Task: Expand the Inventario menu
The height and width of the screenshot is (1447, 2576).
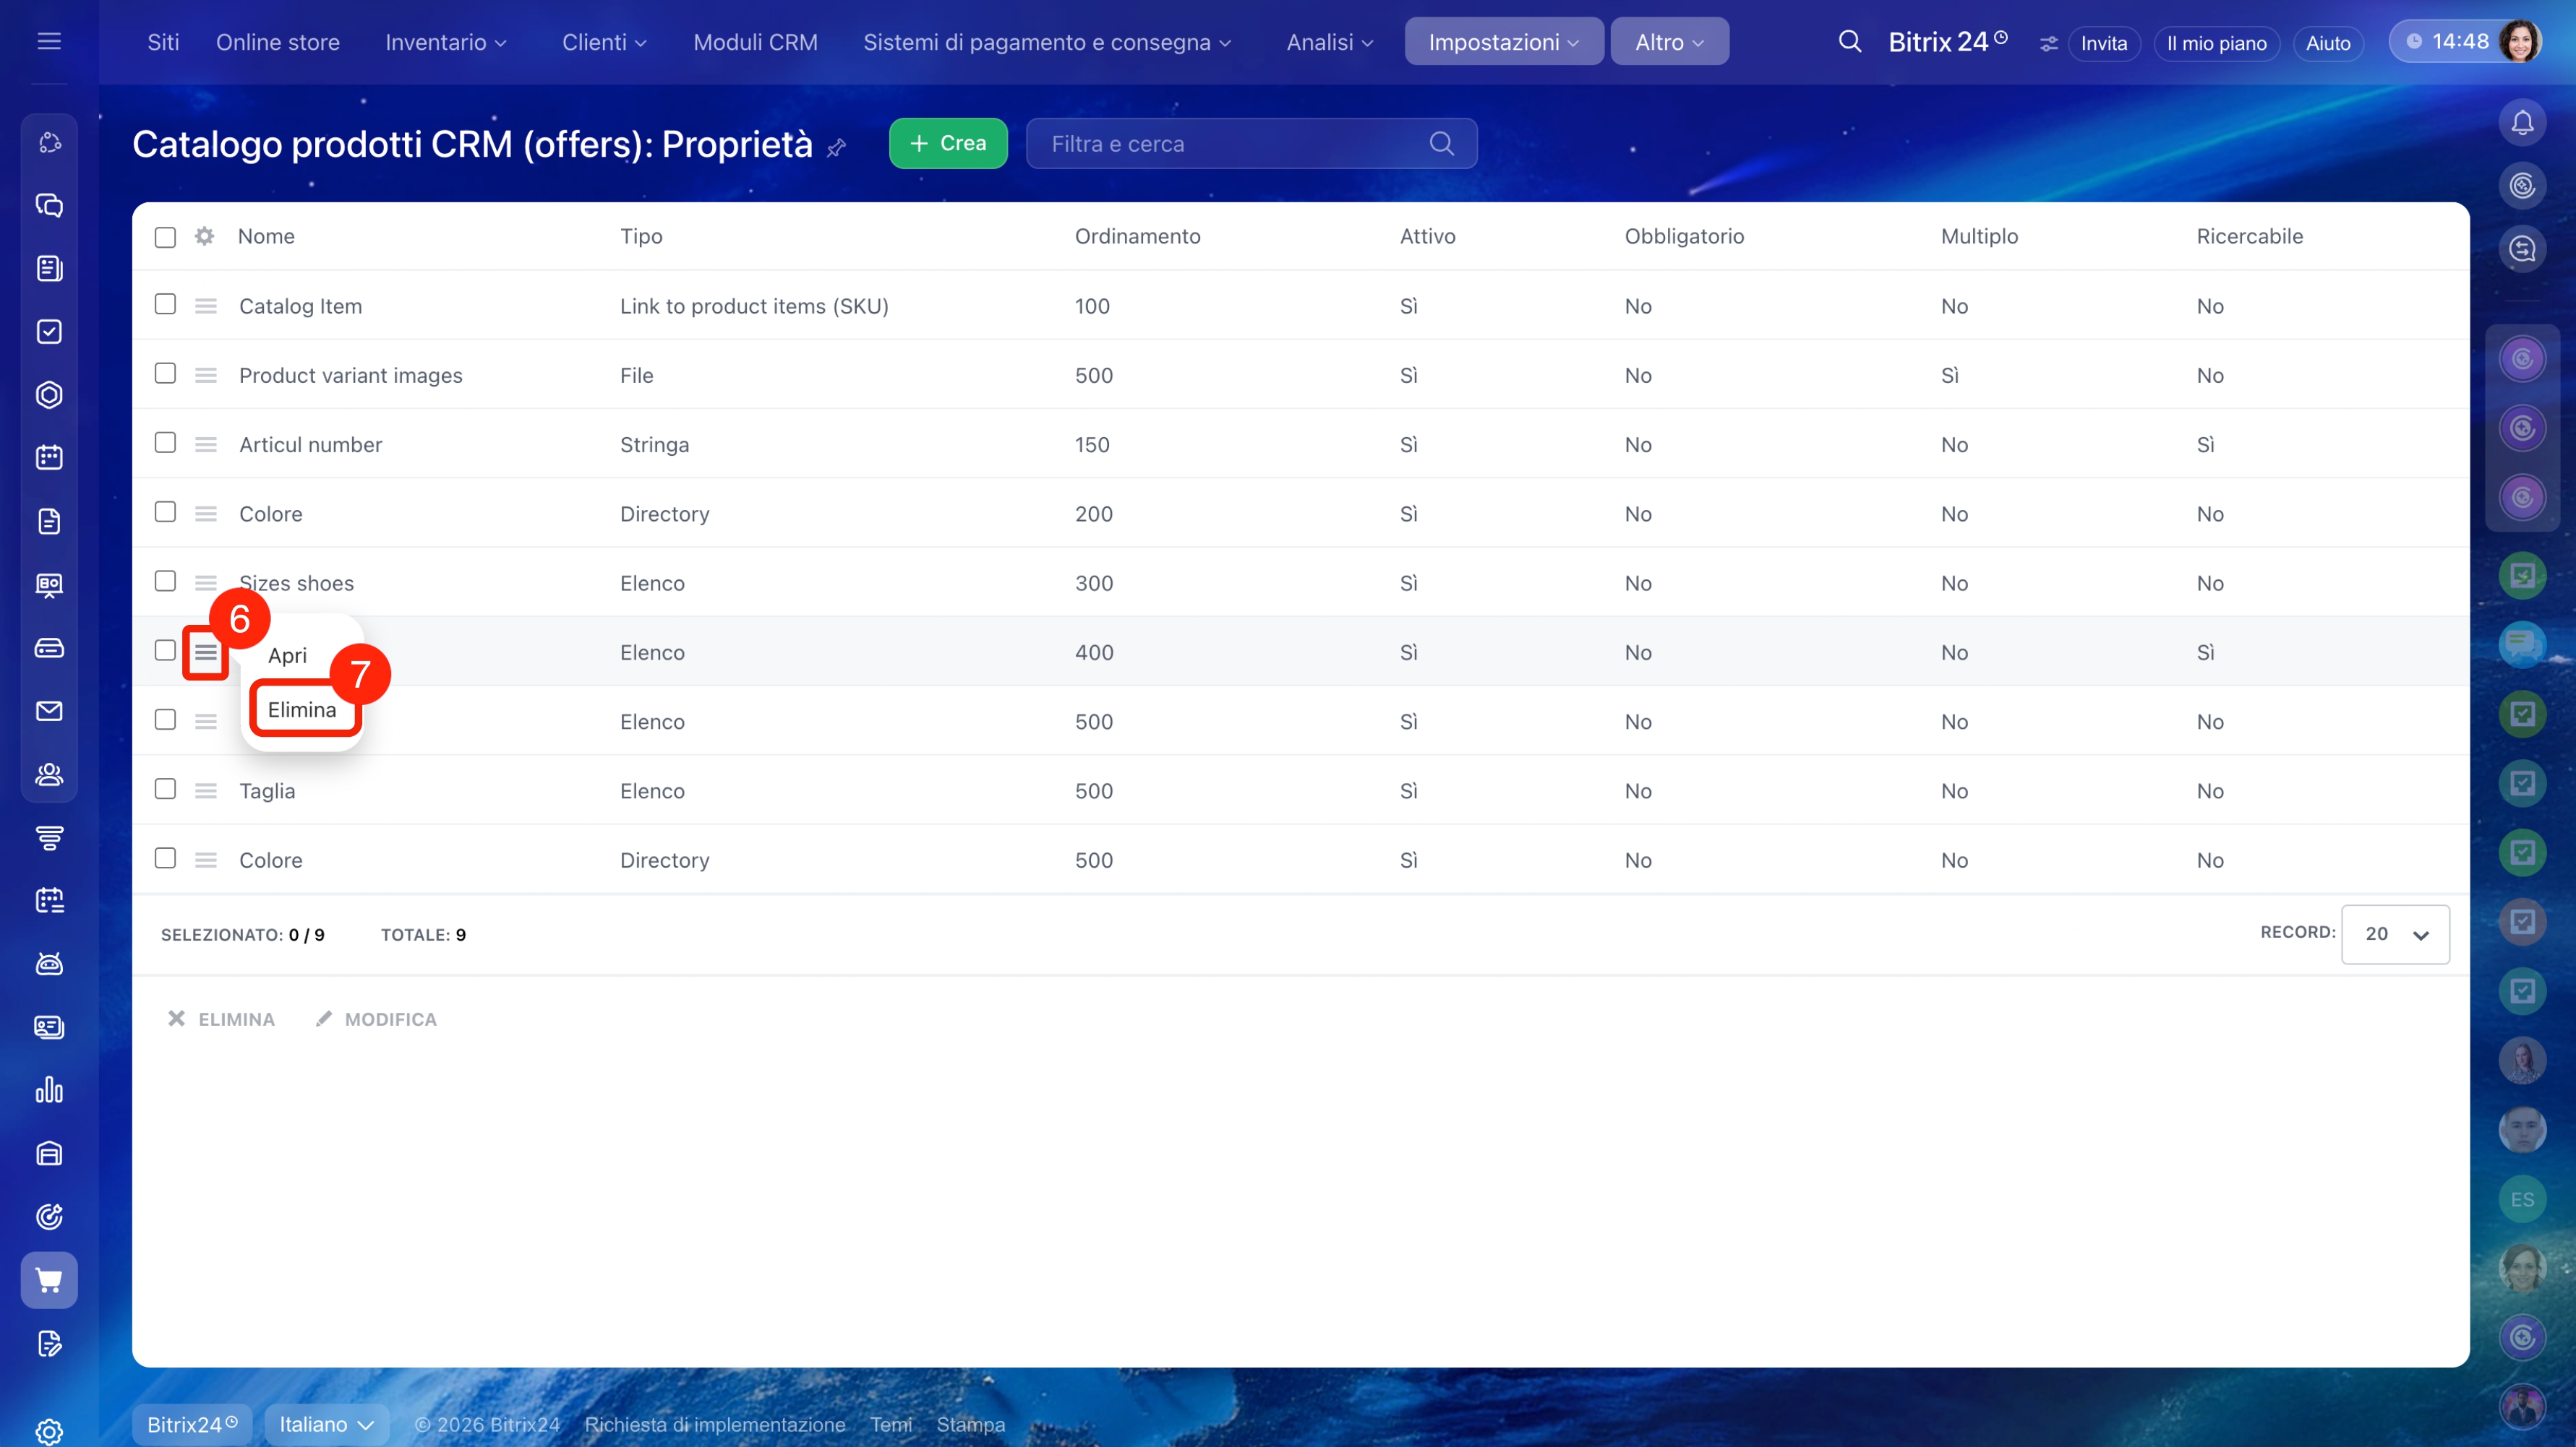Action: tap(445, 42)
